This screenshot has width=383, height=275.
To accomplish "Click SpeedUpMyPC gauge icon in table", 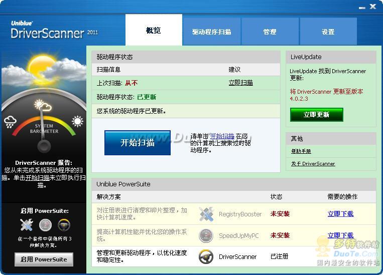I will (x=206, y=236).
